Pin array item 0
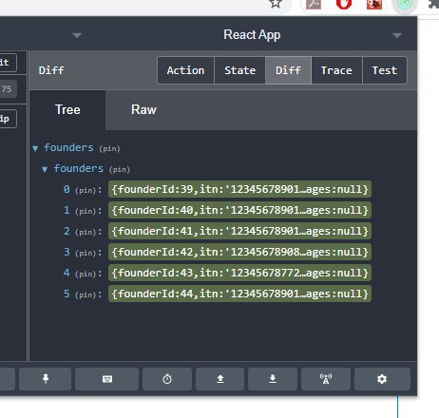The image size is (439, 418). coord(86,190)
